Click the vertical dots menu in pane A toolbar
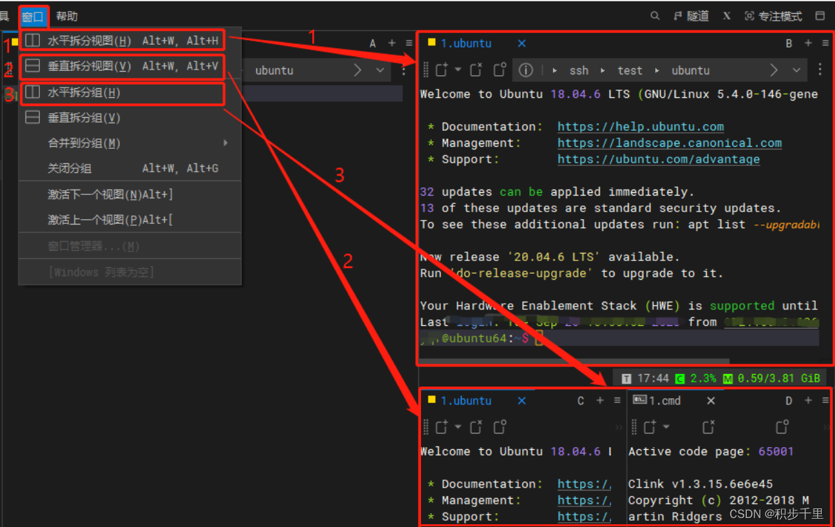This screenshot has width=835, height=527. pos(404,70)
